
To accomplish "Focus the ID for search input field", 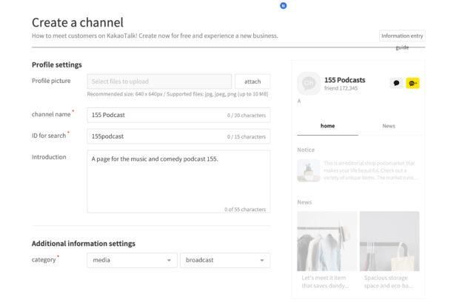I will tap(178, 136).
